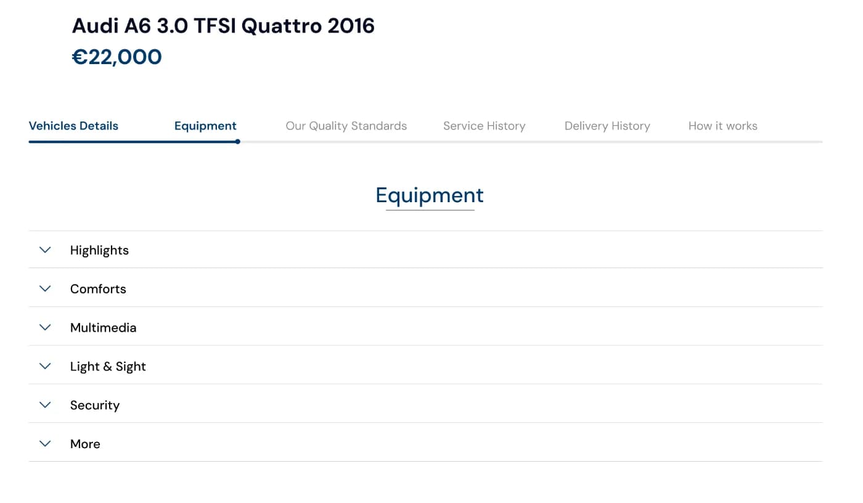The image size is (863, 503).
Task: Expand the Security section chevron
Action: (x=45, y=405)
